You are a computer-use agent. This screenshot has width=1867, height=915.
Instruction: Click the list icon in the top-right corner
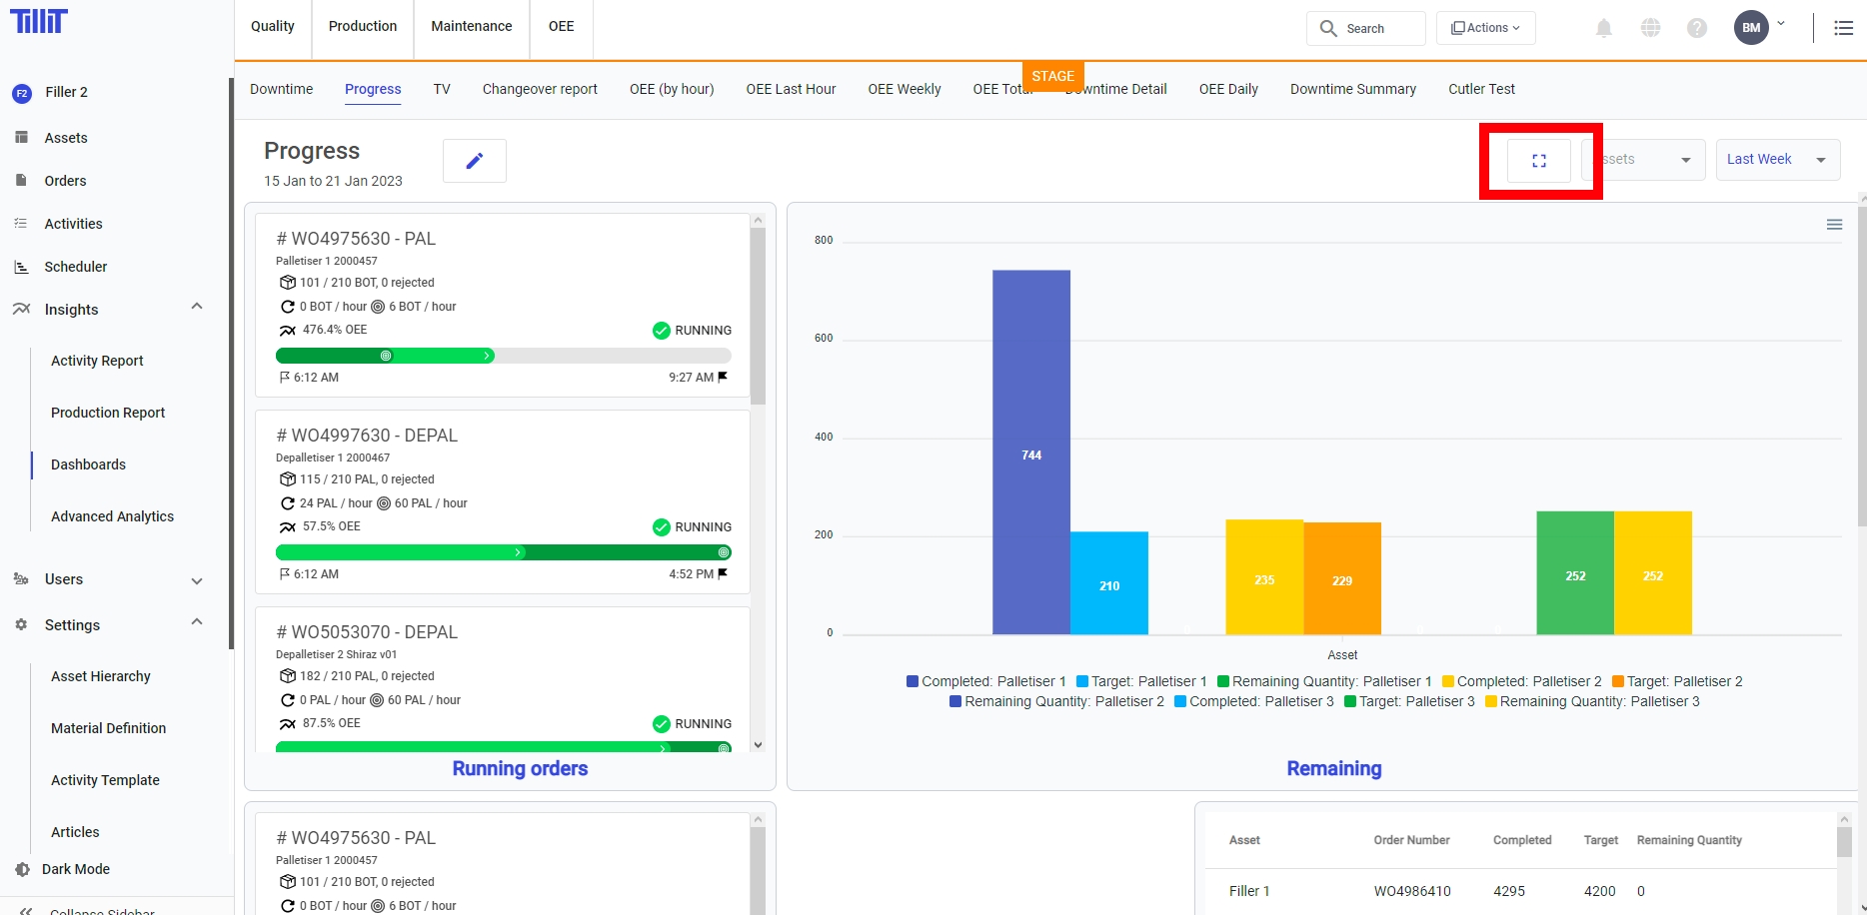coord(1844,28)
